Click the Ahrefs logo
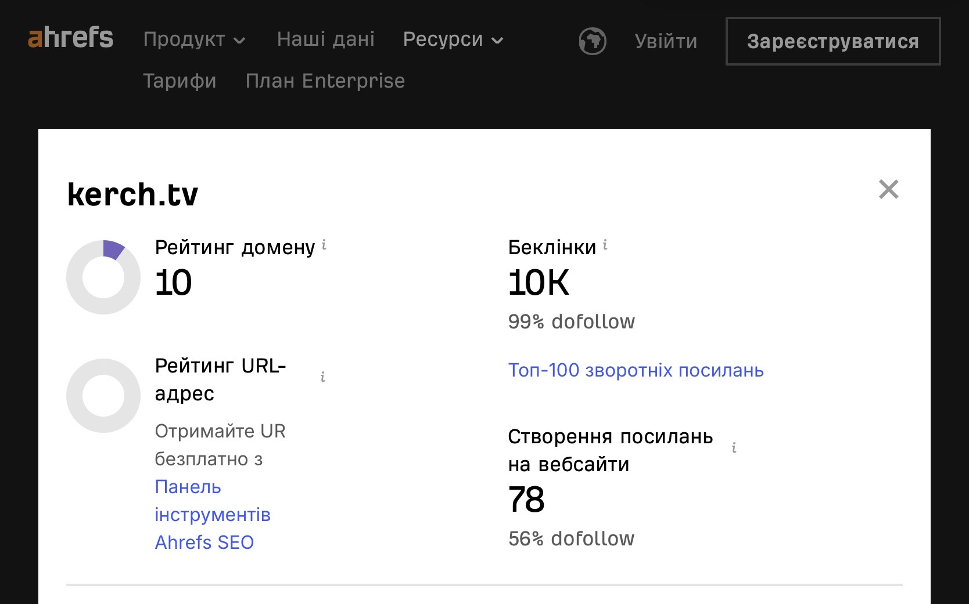Screen dimensions: 969x604 [70, 38]
